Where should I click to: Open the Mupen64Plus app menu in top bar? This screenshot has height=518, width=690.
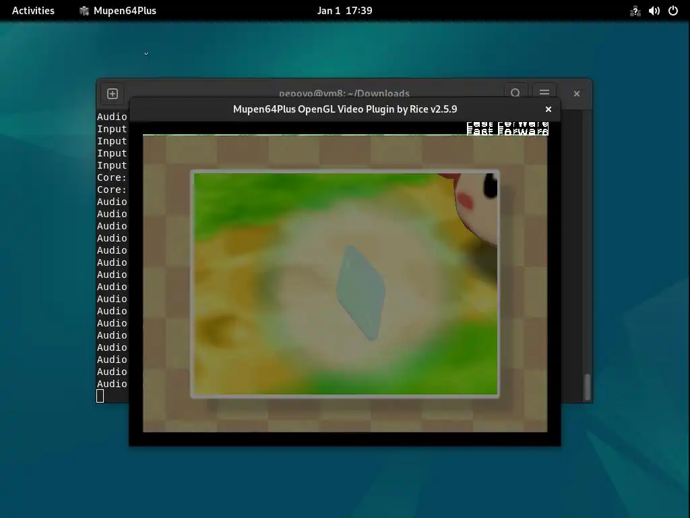coord(117,11)
